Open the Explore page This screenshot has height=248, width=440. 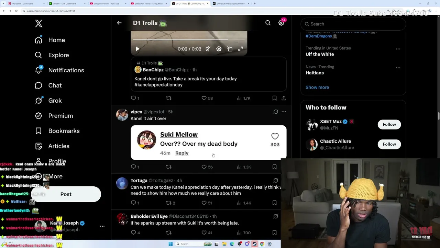pyautogui.click(x=52, y=55)
